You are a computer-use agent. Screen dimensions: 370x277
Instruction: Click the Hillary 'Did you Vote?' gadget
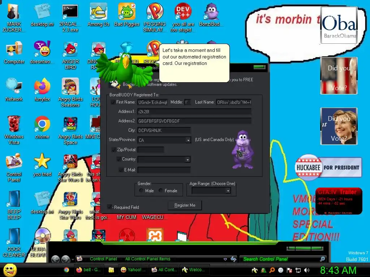(339, 126)
